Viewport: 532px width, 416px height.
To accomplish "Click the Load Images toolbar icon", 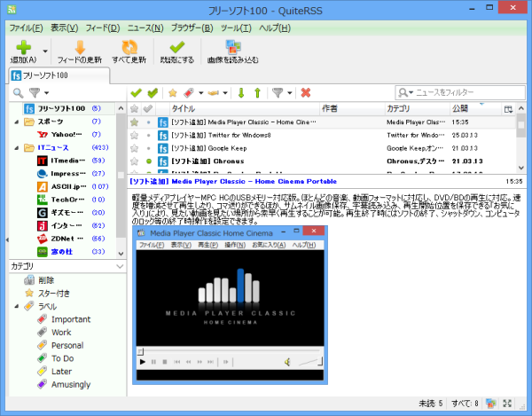I will point(233,48).
